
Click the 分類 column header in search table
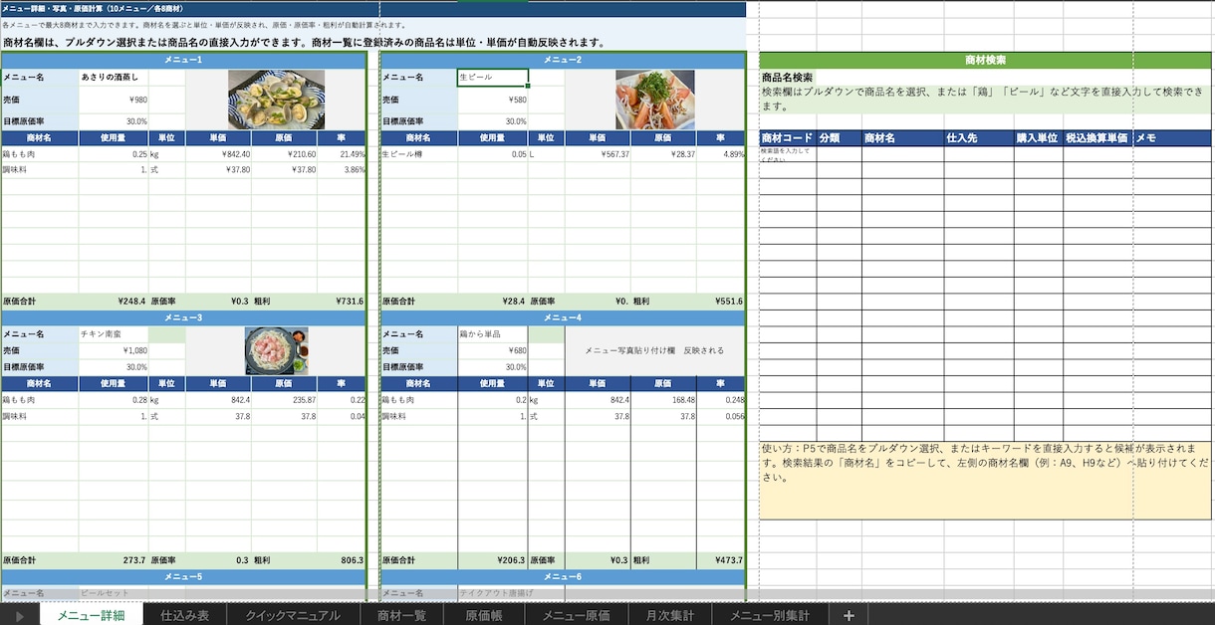point(839,138)
